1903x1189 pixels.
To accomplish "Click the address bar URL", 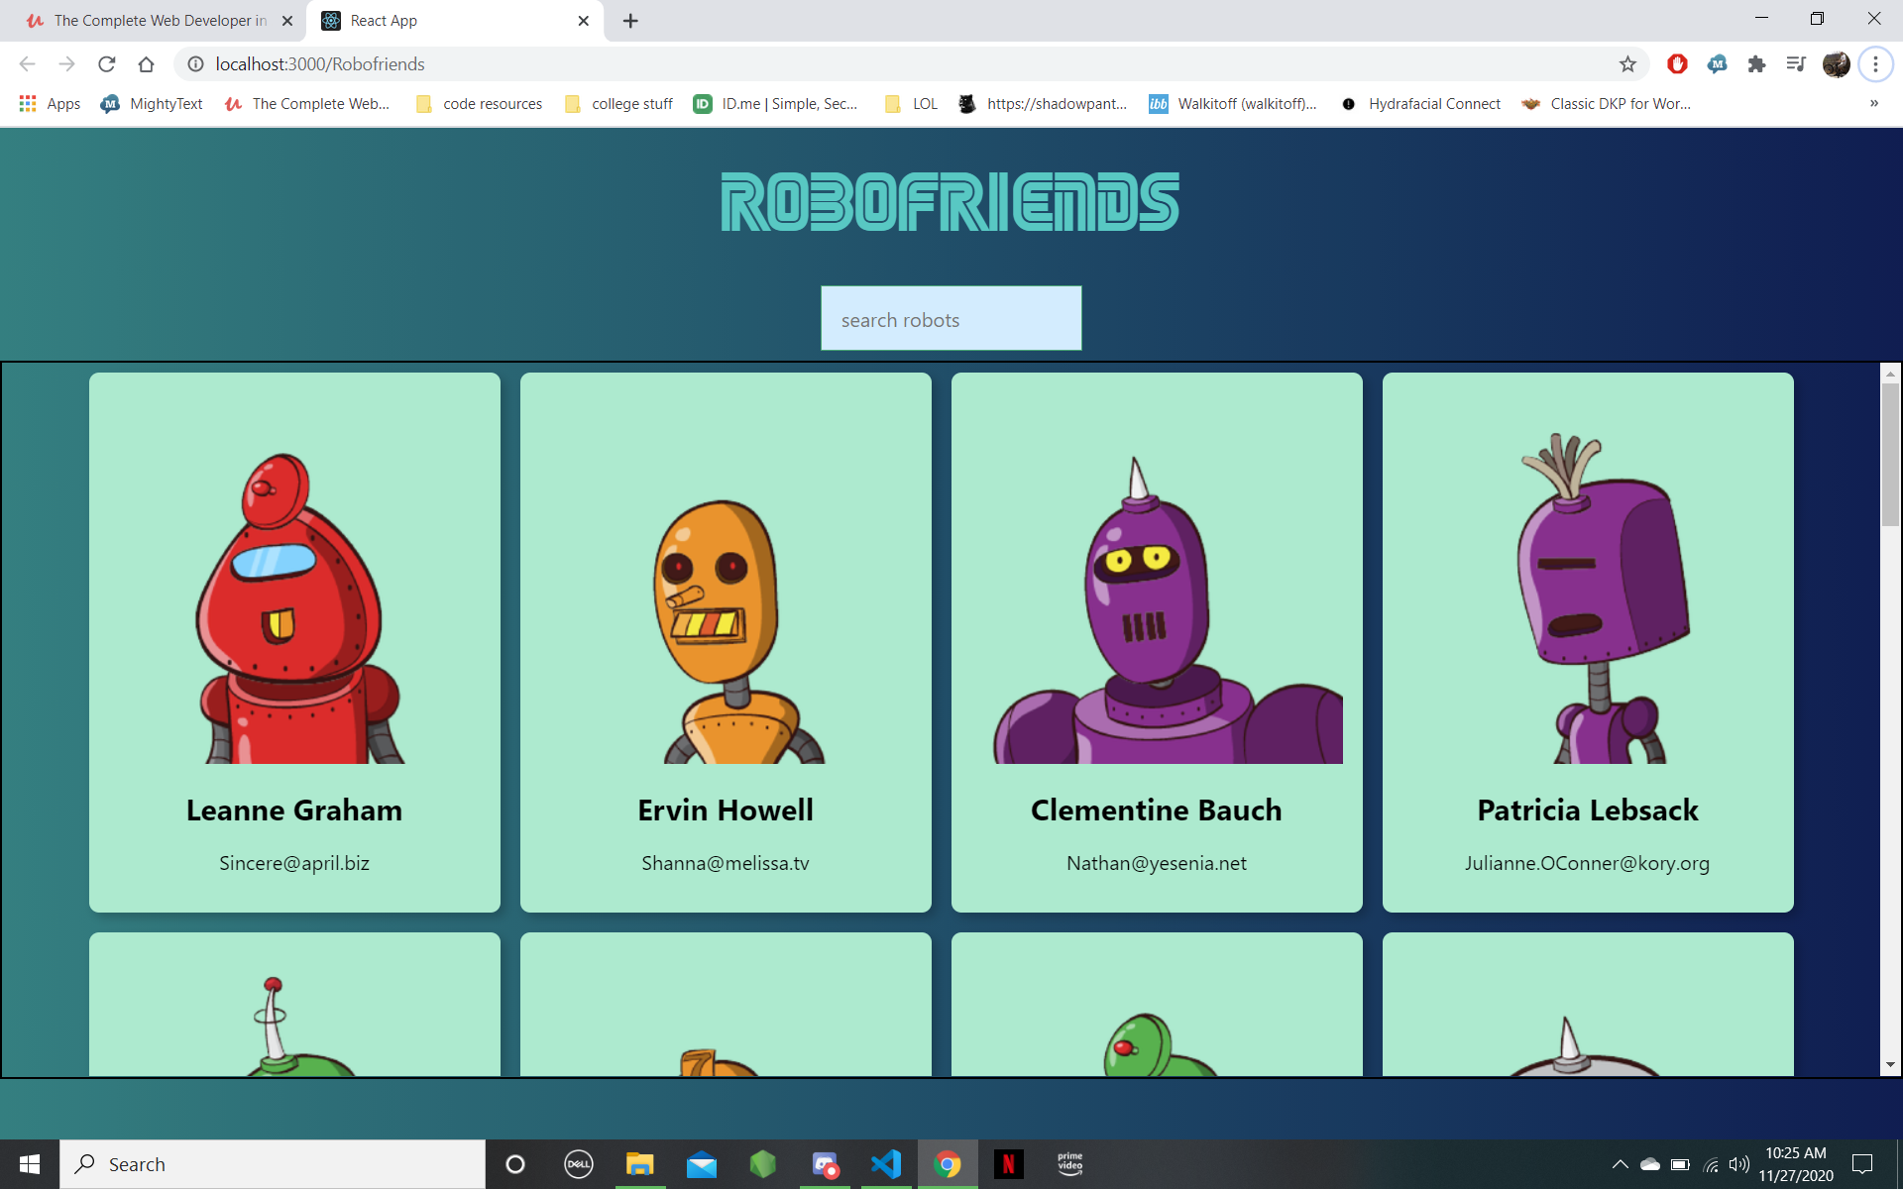I will [320, 64].
